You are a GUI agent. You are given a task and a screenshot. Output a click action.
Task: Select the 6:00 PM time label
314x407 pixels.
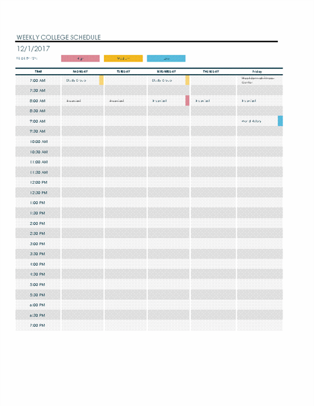[x=37, y=305]
